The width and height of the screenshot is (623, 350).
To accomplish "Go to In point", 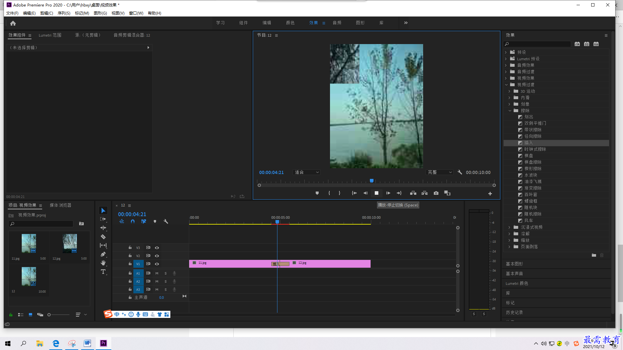I will click(x=354, y=193).
